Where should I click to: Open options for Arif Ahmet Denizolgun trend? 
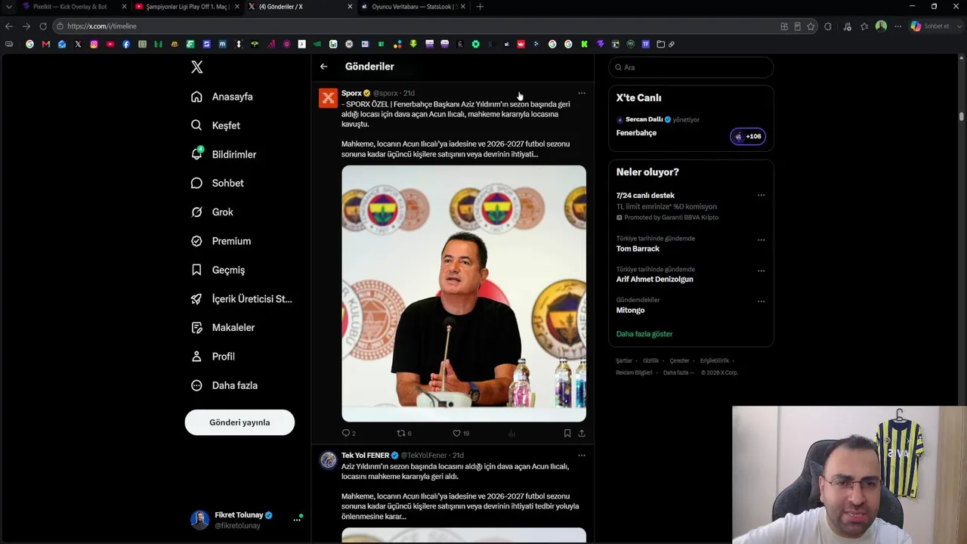761,270
